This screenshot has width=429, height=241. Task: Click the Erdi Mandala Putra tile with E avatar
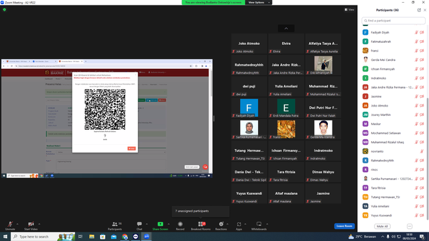coord(286,108)
